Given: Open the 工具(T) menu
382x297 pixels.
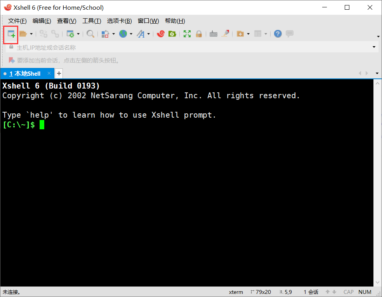Looking at the screenshot, I should [92, 21].
